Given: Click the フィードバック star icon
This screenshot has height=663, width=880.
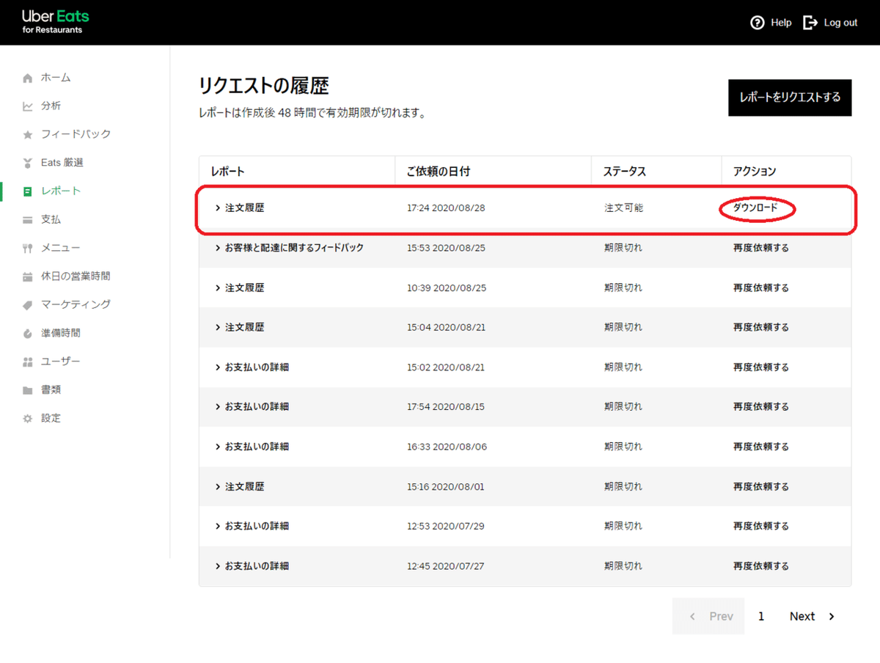Looking at the screenshot, I should tap(28, 135).
